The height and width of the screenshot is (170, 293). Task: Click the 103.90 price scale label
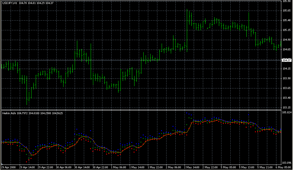286,78
